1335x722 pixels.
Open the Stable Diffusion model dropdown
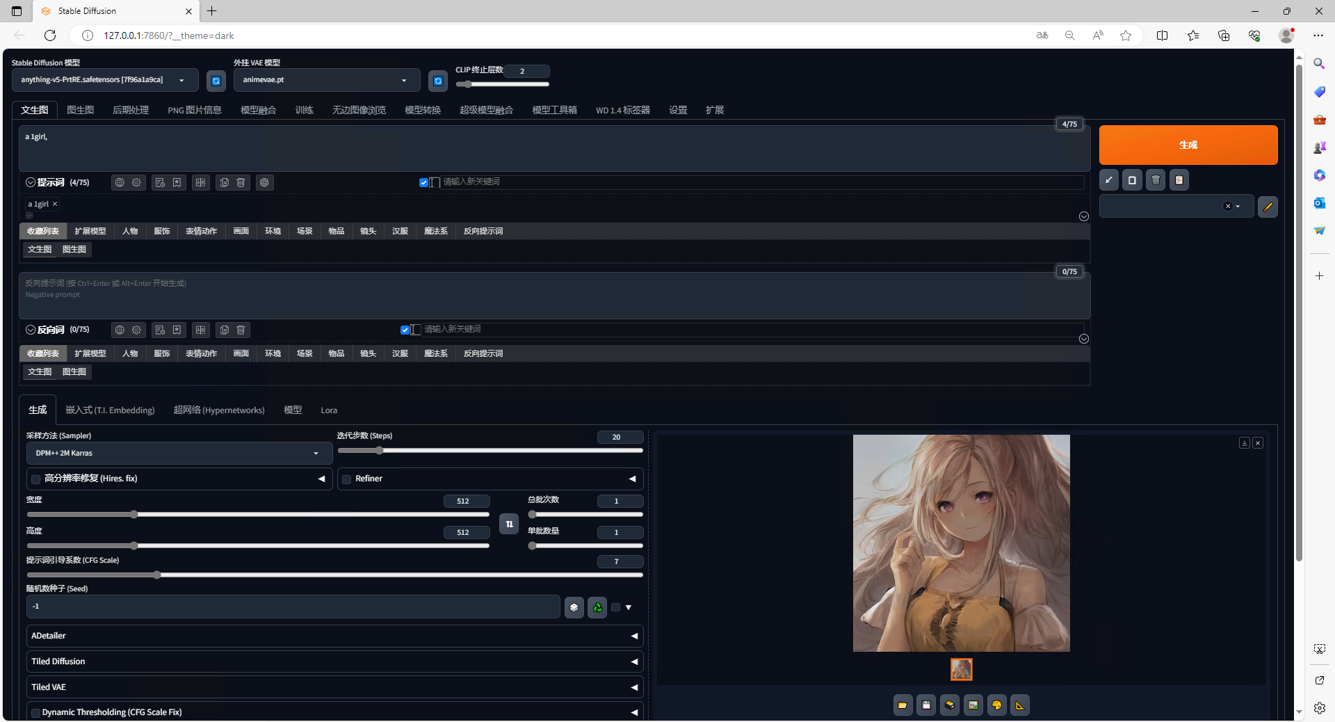point(105,81)
